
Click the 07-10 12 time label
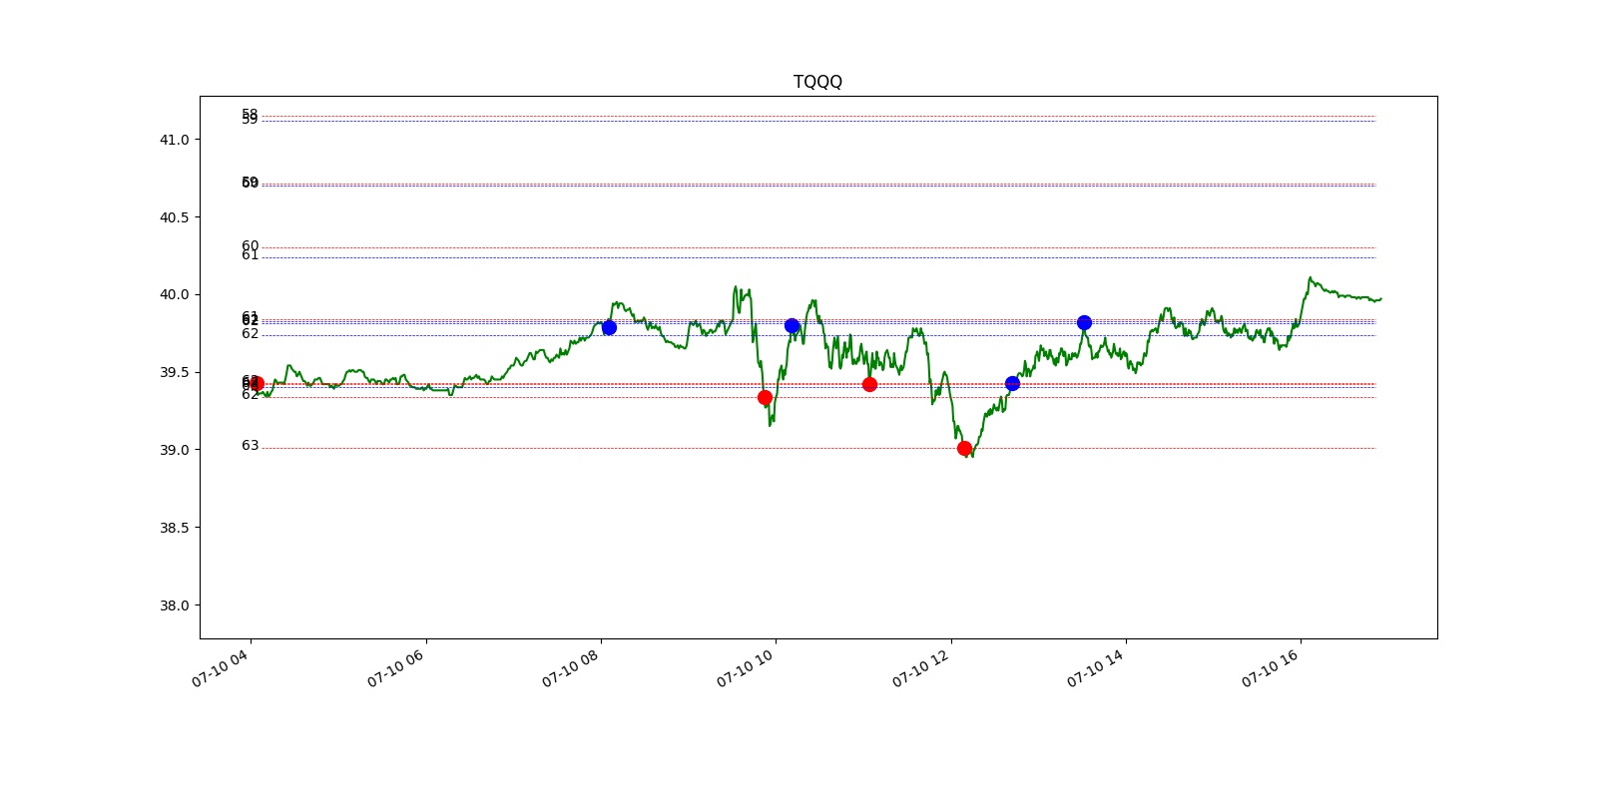920,668
